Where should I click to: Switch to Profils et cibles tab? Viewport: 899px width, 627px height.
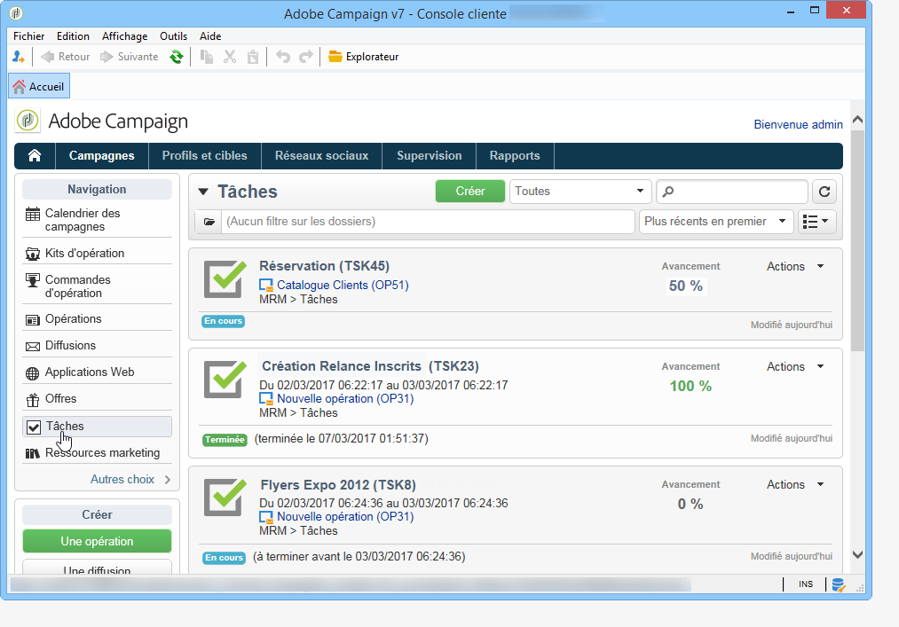click(205, 156)
